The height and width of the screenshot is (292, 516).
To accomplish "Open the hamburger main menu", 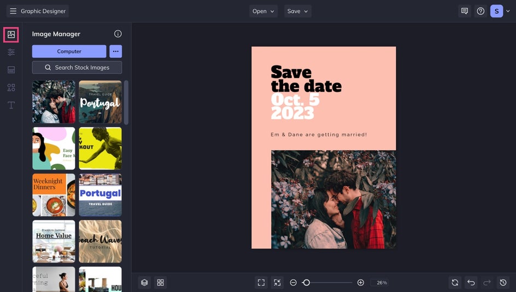I will [13, 11].
